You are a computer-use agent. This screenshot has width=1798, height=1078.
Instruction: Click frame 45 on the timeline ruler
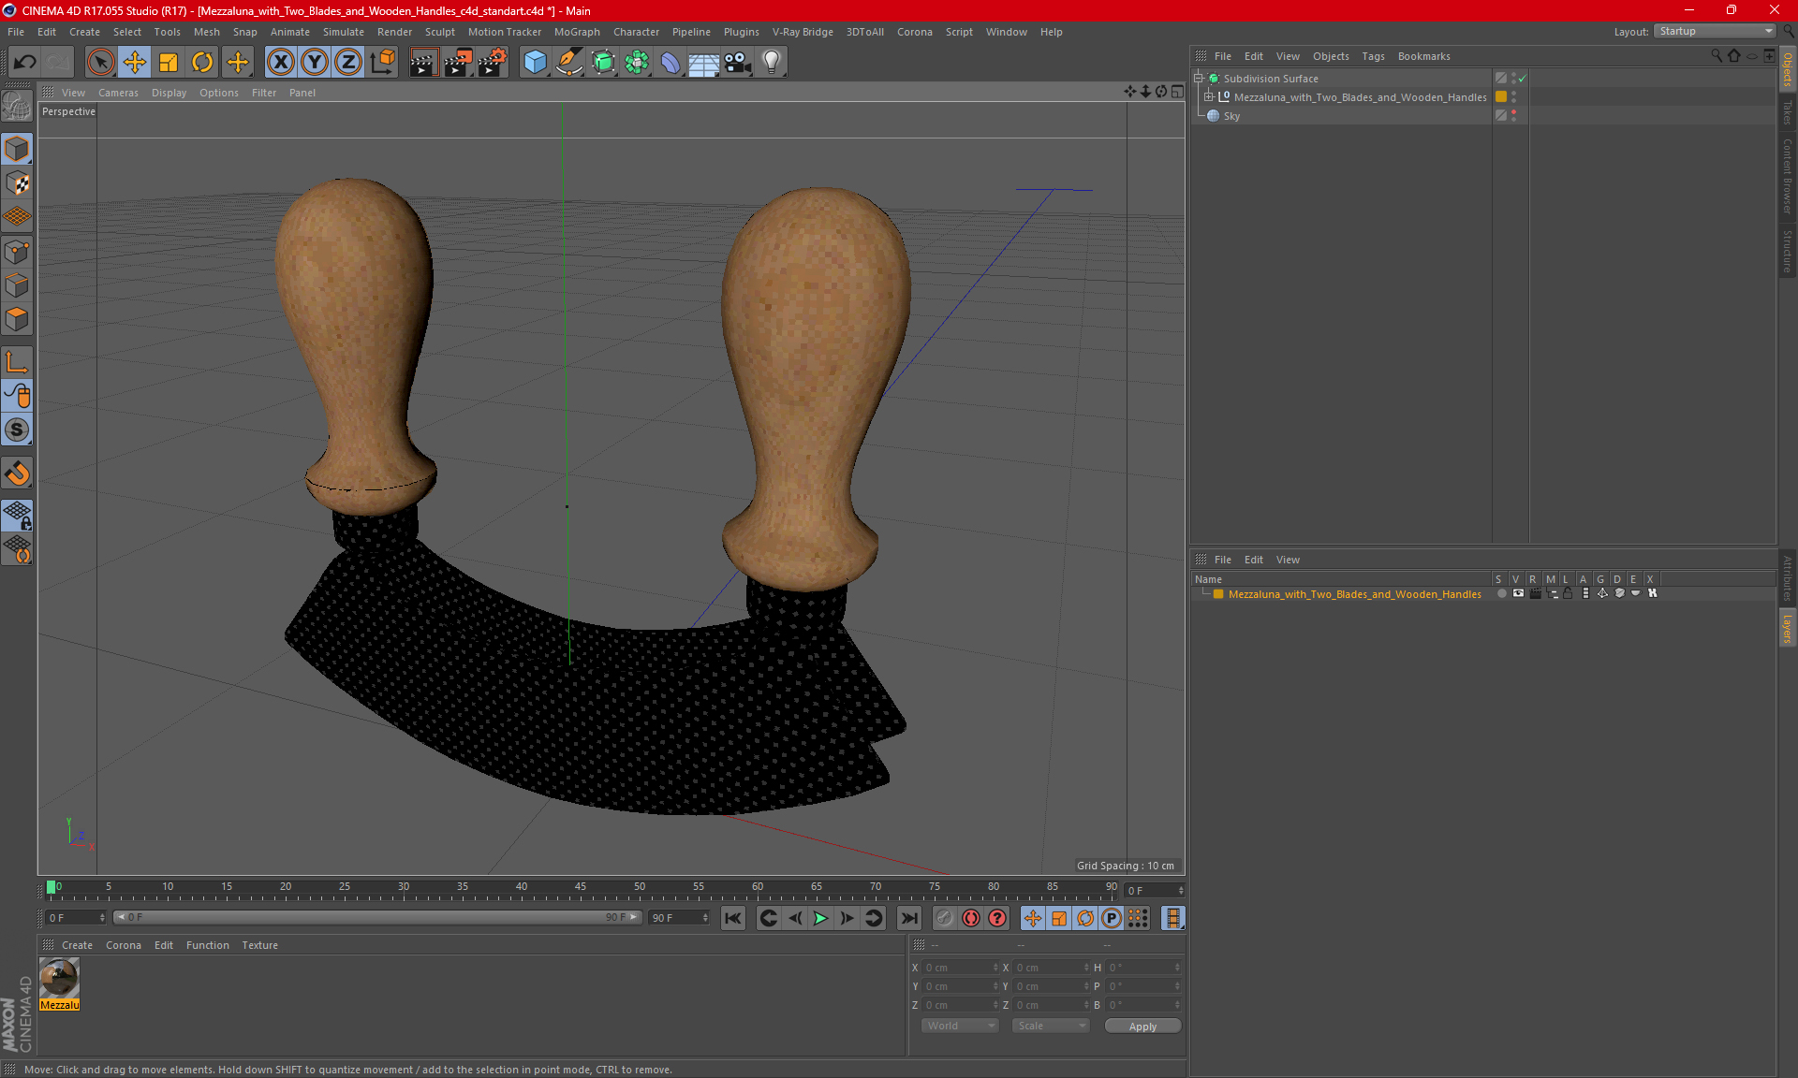[x=581, y=889]
